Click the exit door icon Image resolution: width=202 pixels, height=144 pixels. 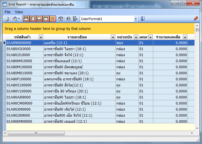143,19
